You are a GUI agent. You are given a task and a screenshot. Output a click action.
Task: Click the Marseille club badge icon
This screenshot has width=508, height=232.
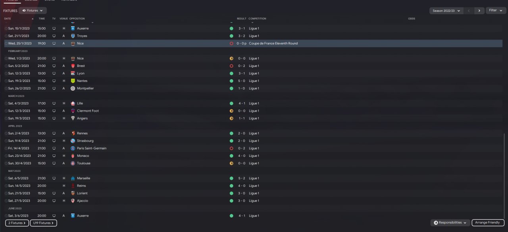click(x=73, y=178)
